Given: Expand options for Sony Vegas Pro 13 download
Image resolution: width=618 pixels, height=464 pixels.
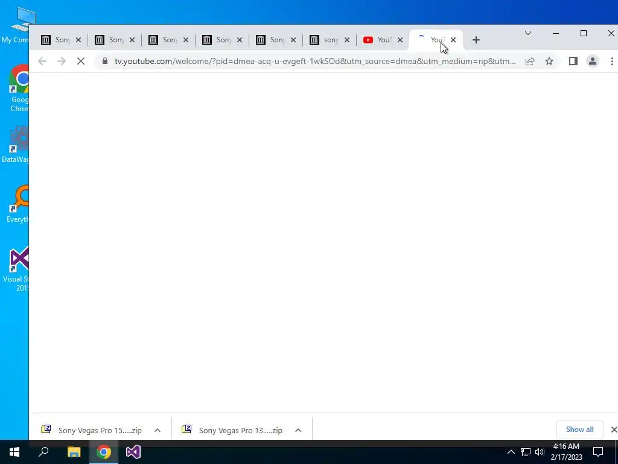Looking at the screenshot, I should pyautogui.click(x=298, y=430).
